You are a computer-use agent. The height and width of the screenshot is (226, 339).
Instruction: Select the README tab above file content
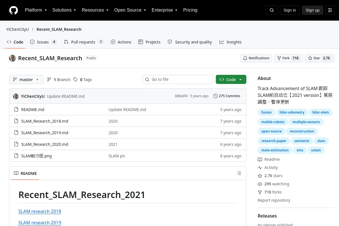[x=25, y=173]
